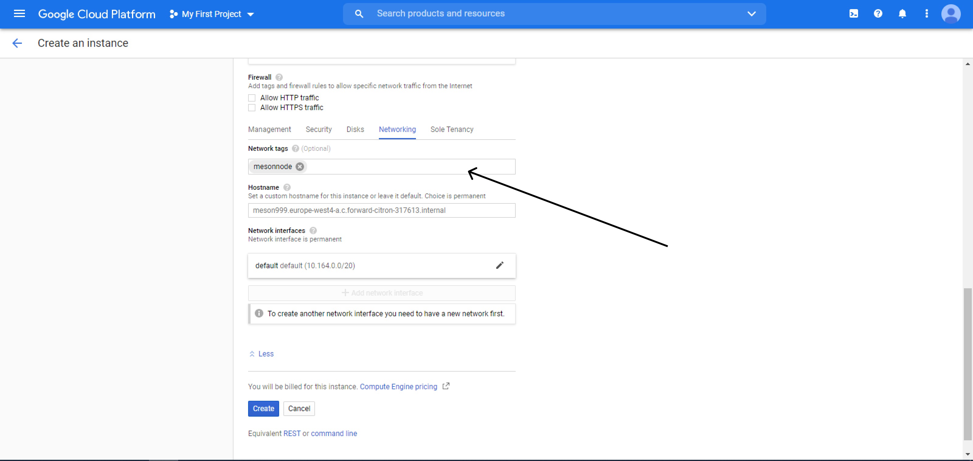The image size is (973, 461).
Task: Click the user account avatar
Action: coord(950,14)
